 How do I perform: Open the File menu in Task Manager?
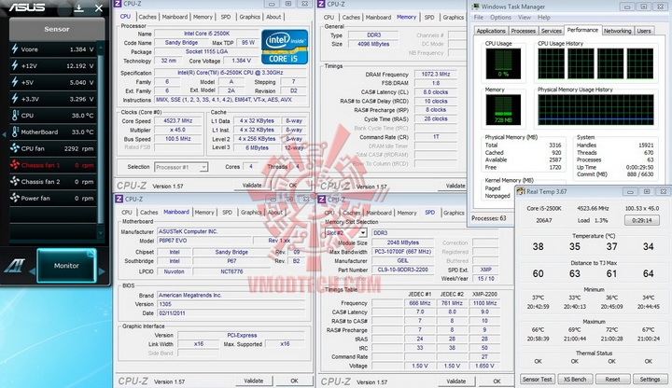click(x=478, y=17)
